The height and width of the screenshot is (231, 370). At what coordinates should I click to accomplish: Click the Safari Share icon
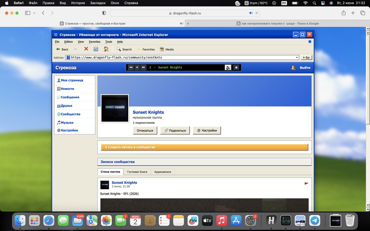(343, 13)
